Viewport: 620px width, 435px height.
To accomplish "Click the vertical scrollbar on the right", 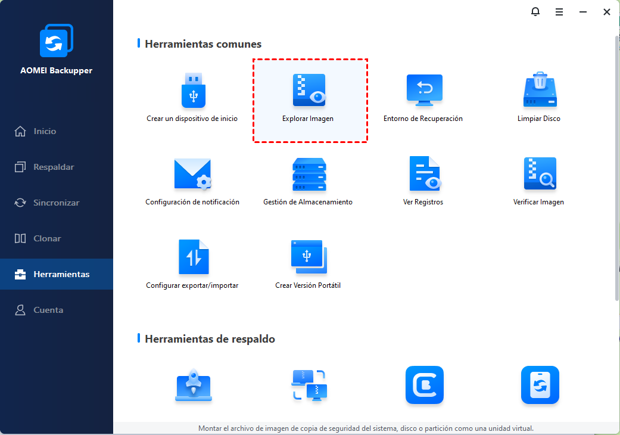I will point(616,167).
